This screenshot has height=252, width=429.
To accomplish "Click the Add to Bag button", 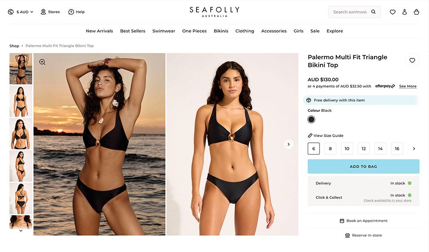I will (363, 166).
